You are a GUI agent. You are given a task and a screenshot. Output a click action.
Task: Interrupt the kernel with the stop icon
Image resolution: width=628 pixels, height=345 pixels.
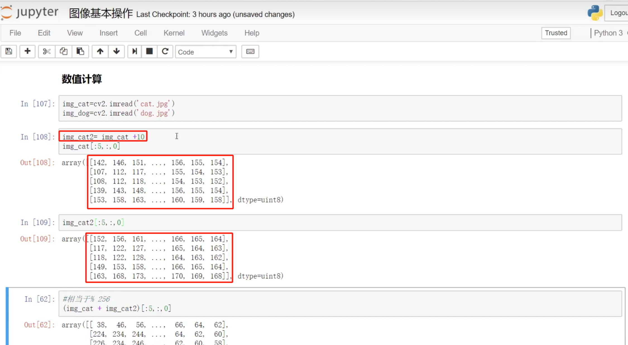pos(149,52)
